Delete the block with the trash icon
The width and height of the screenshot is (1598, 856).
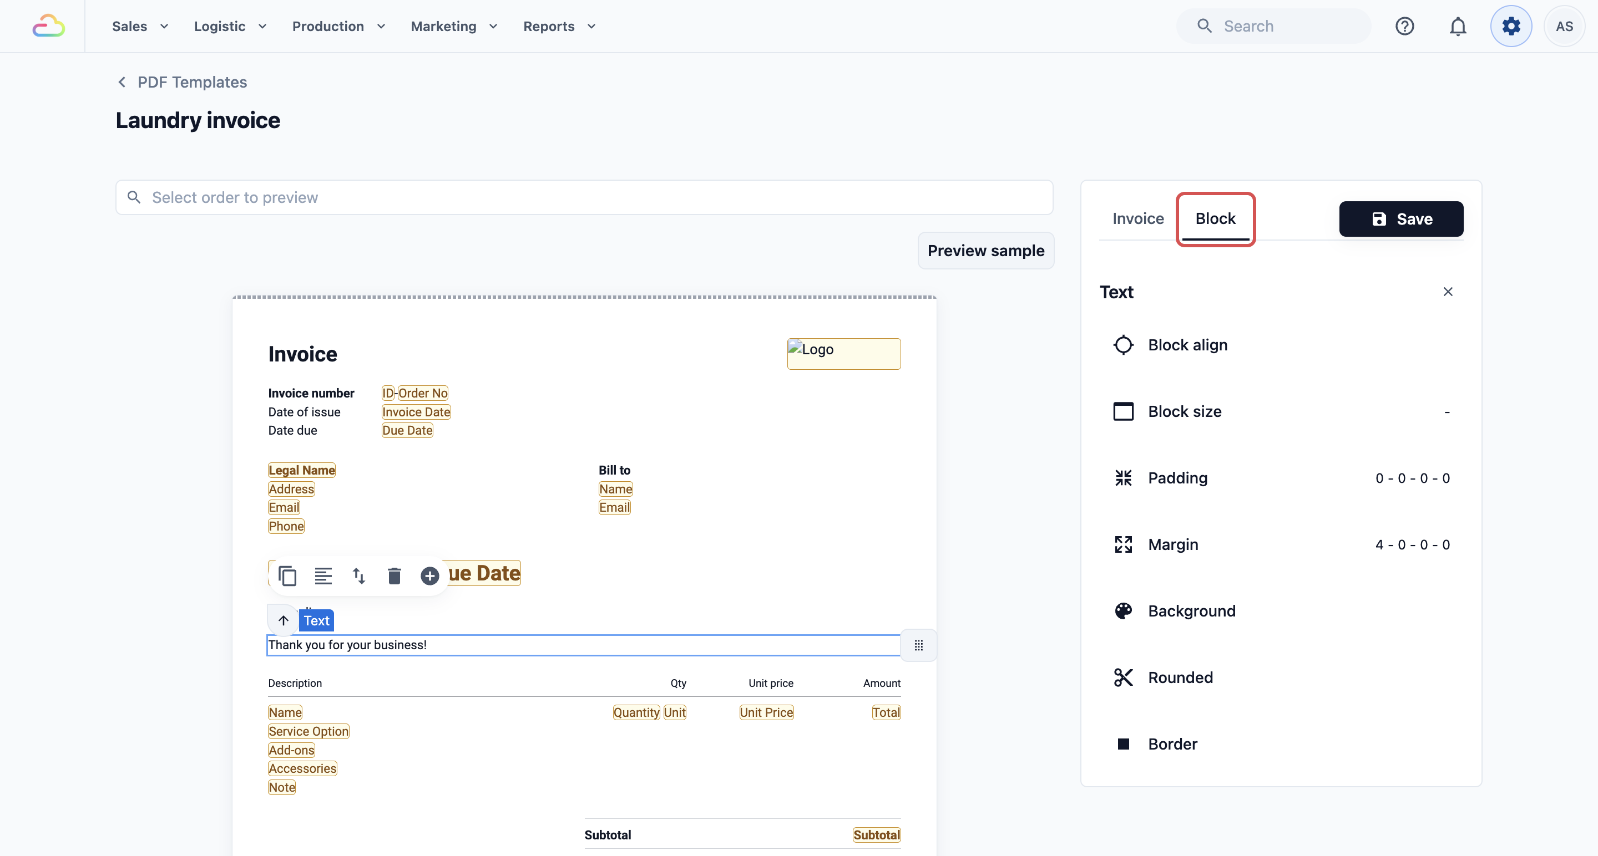pos(394,576)
